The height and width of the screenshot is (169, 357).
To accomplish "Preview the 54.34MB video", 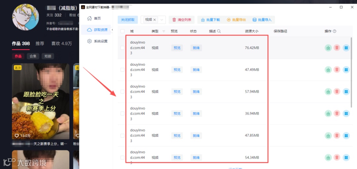I will 177,157.
